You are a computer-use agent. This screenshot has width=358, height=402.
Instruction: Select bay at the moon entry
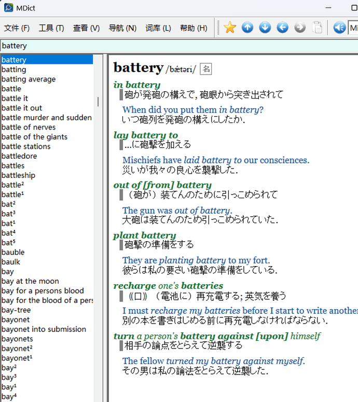click(x=30, y=281)
